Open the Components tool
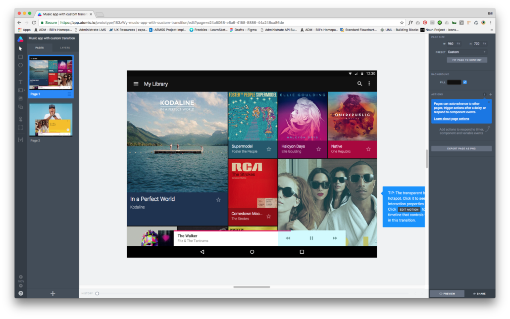Viewport: 510px width, 319px height. (x=20, y=107)
